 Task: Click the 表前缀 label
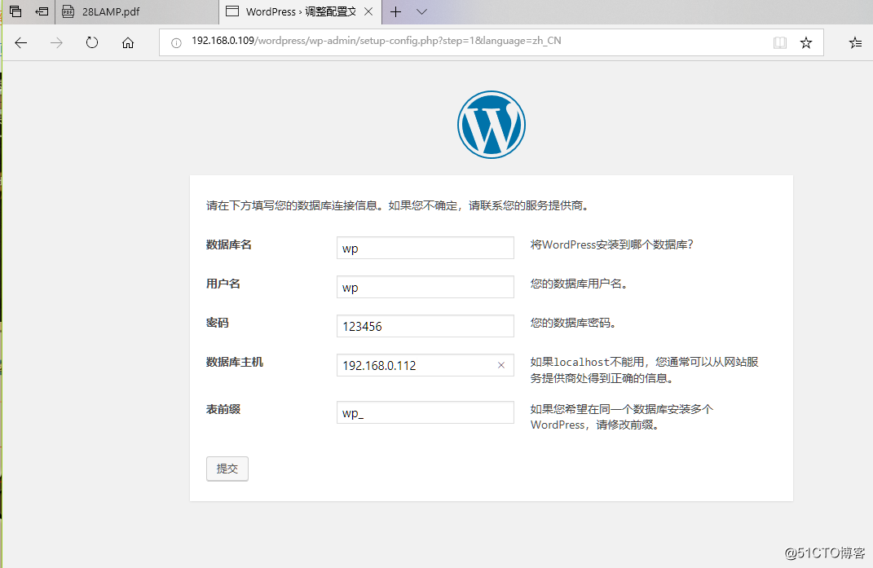pos(223,409)
